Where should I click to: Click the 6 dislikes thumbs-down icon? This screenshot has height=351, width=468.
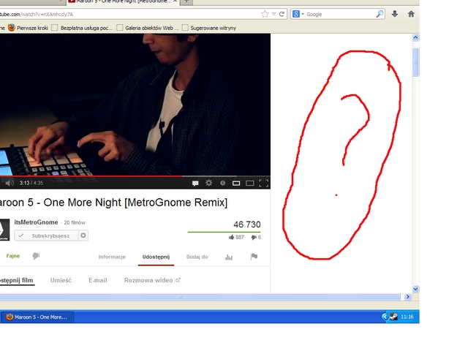click(254, 238)
